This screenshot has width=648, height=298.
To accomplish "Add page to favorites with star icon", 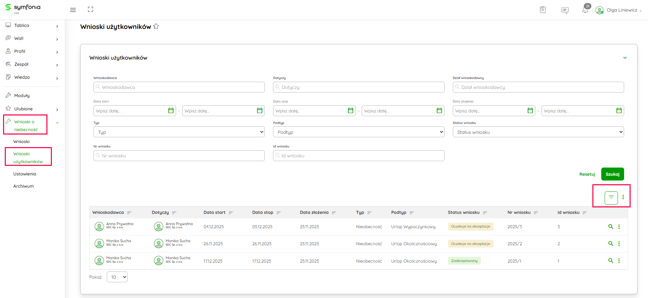I will coord(156,26).
